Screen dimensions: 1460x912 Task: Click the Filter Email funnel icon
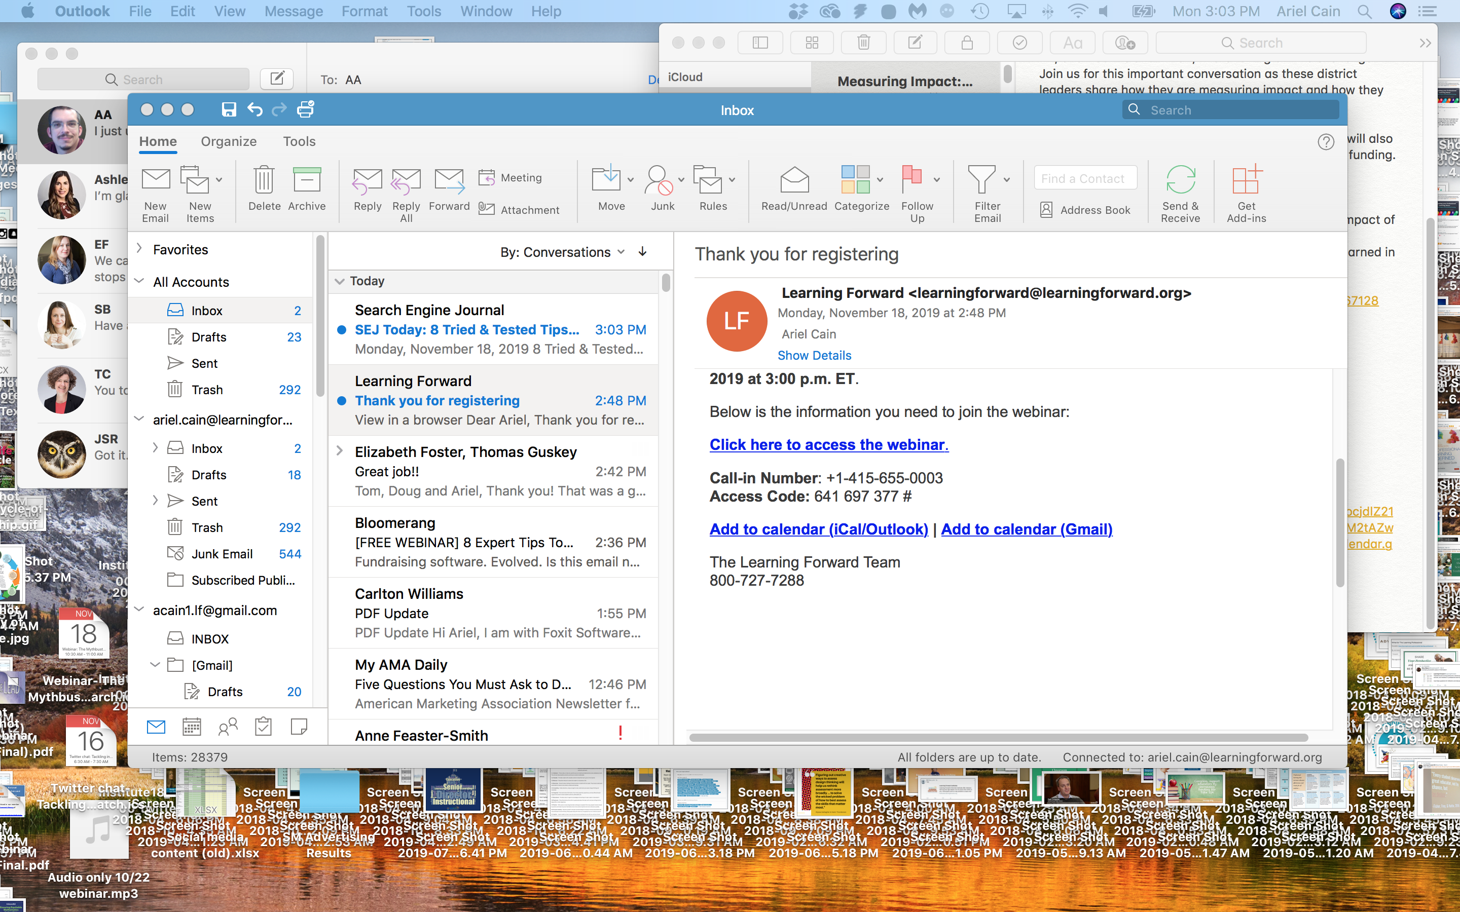(981, 180)
